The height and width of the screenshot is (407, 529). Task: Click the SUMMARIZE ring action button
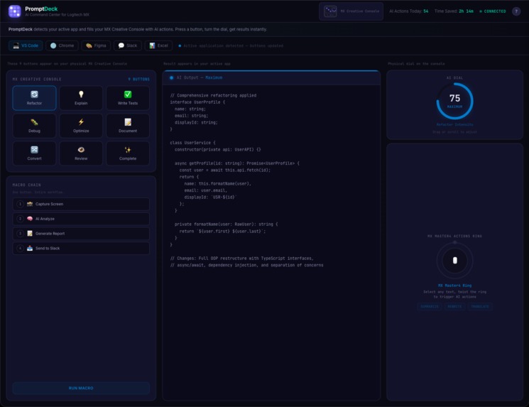(430, 306)
